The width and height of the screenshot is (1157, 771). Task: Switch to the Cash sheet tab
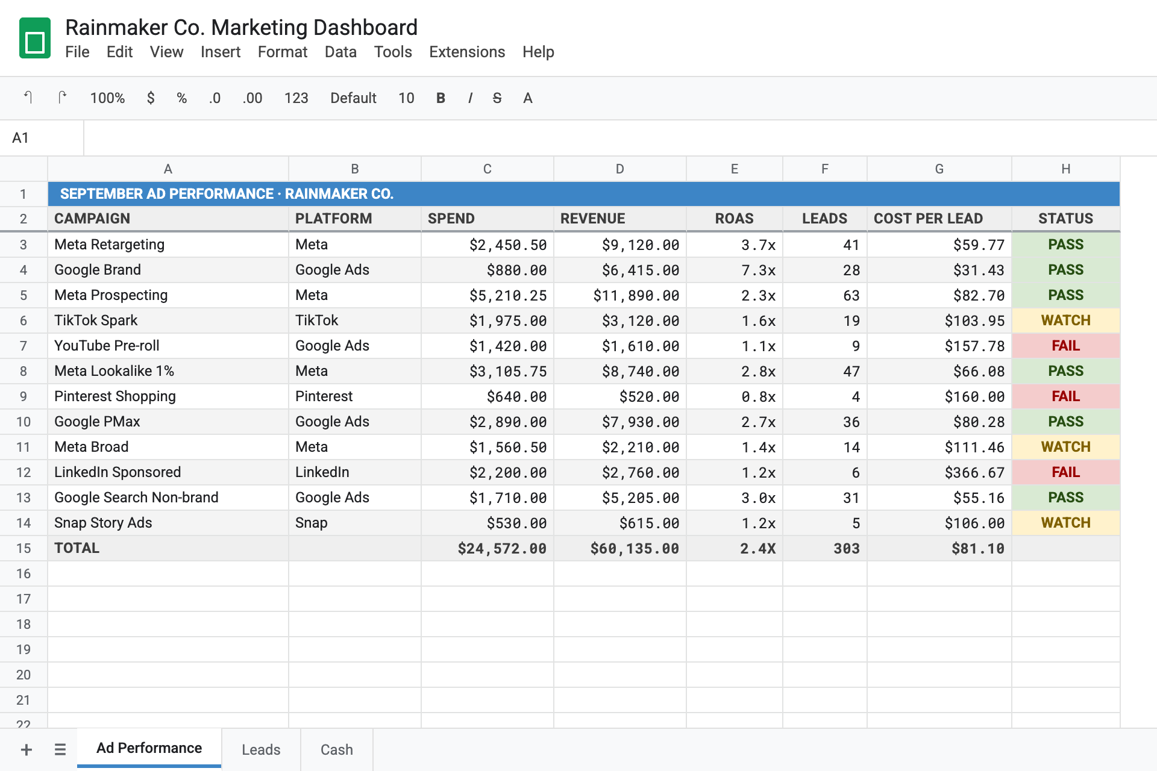pos(337,749)
